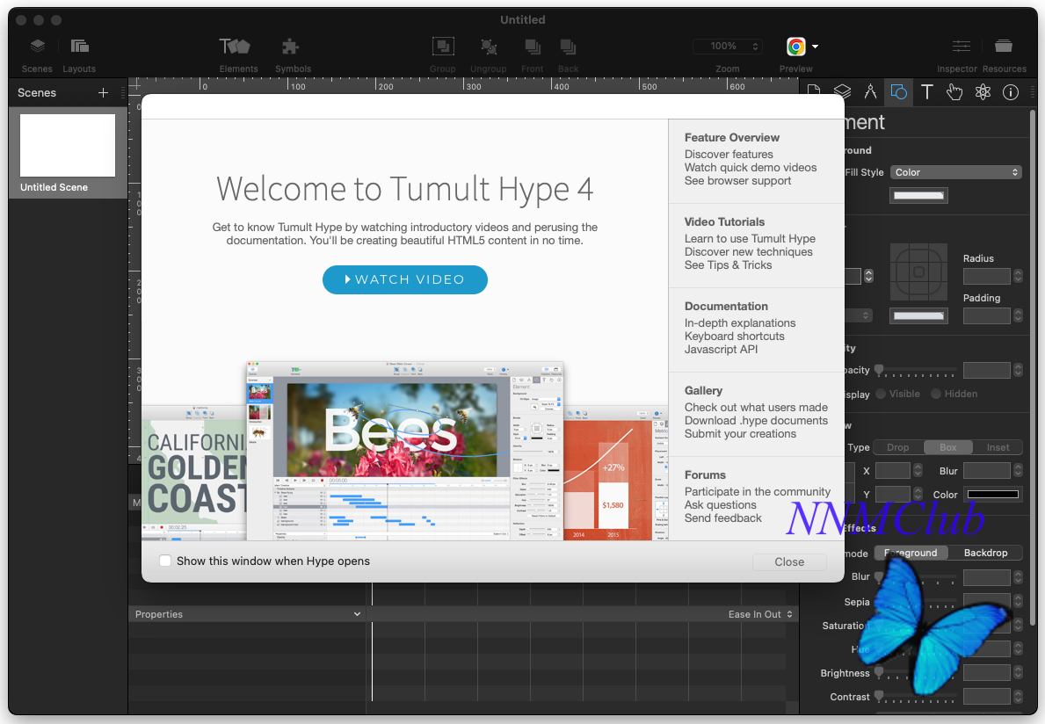The height and width of the screenshot is (724, 1045).
Task: Expand the Preview browser dropdown arrow
Action: pyautogui.click(x=815, y=47)
